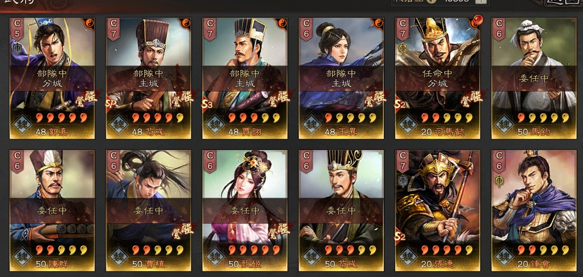
Task: Click the 車 troop icon on 鍾會's card
Action: pos(499,181)
